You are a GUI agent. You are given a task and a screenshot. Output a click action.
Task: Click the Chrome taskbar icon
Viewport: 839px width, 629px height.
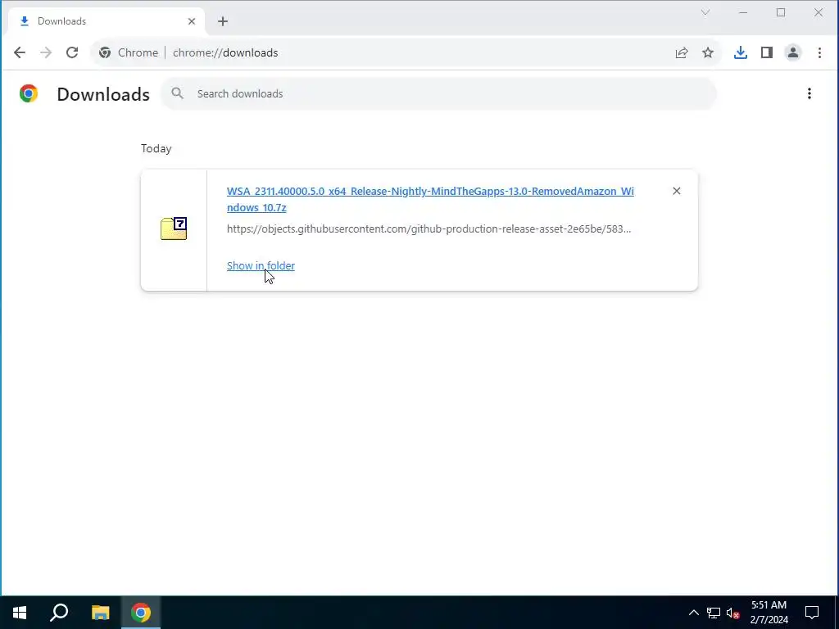[x=141, y=613]
